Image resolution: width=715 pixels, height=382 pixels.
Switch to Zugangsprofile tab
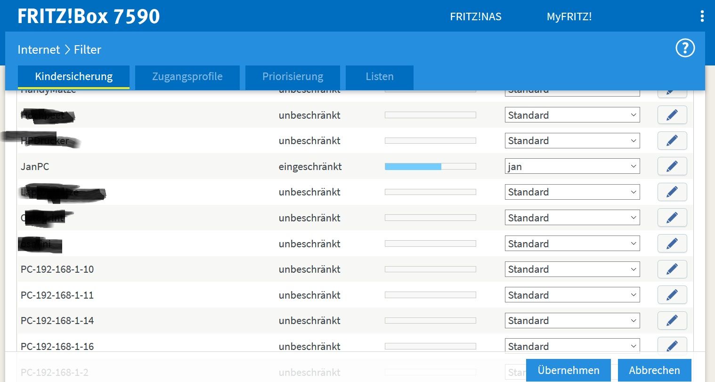click(187, 77)
